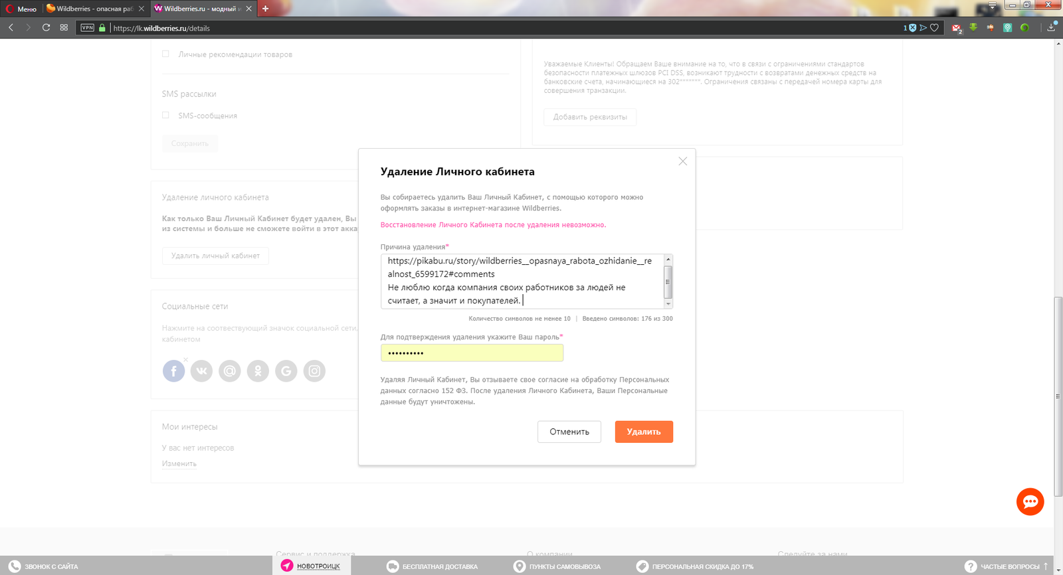The height and width of the screenshot is (575, 1063).
Task: Open the browser downloads panel
Action: coord(1051,28)
